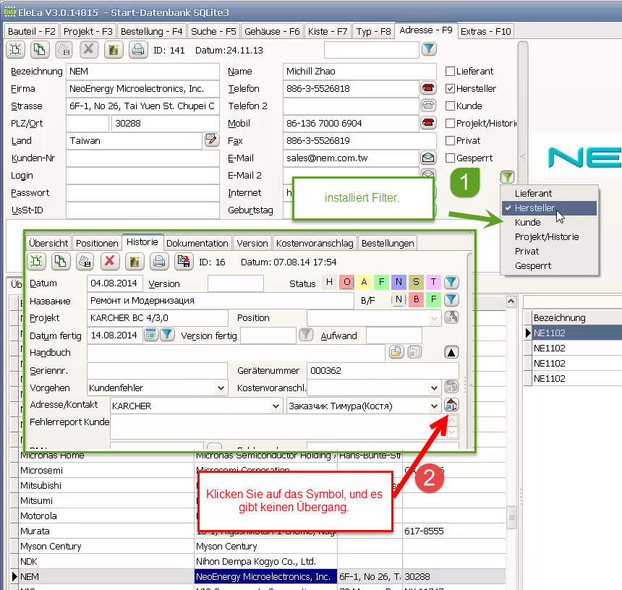This screenshot has height=590, width=622.
Task: Click the copy record icon beside ID: 141
Action: tap(40, 50)
